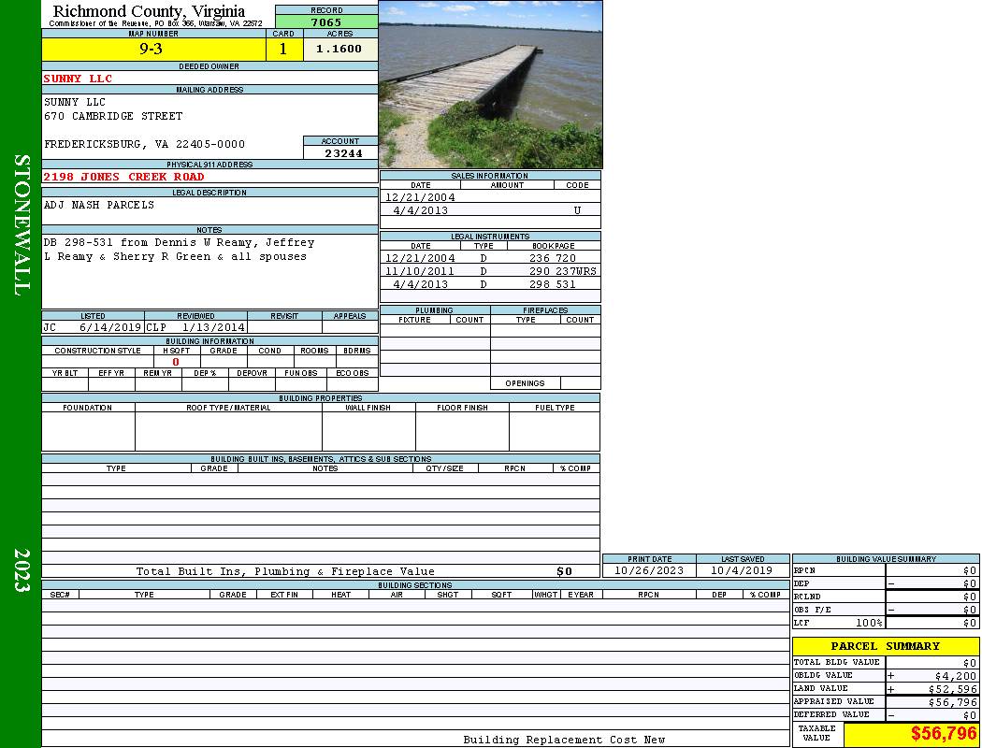The image size is (982, 748).
Task: Click the Fredericksburg, VA mailing address line
Action: pyautogui.click(x=145, y=145)
